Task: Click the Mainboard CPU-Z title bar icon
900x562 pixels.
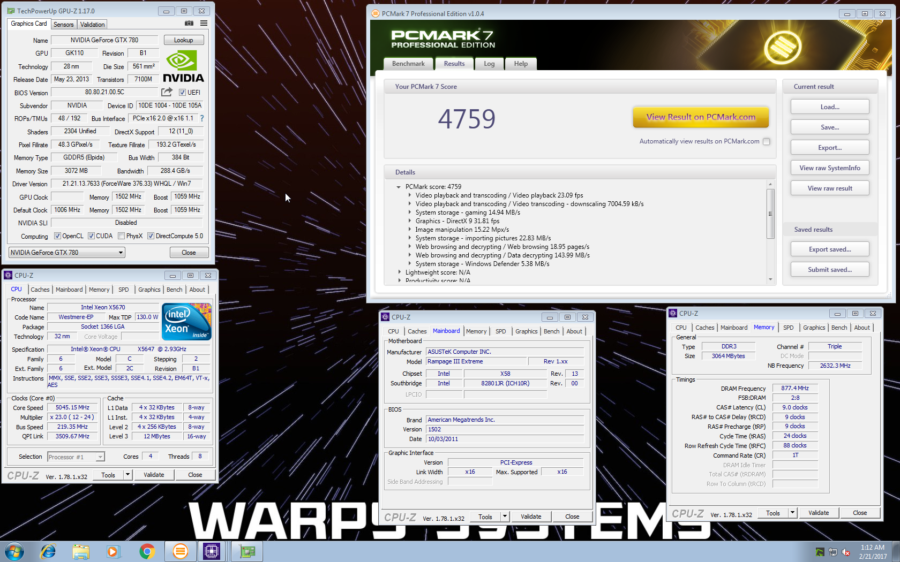Action: (385, 317)
